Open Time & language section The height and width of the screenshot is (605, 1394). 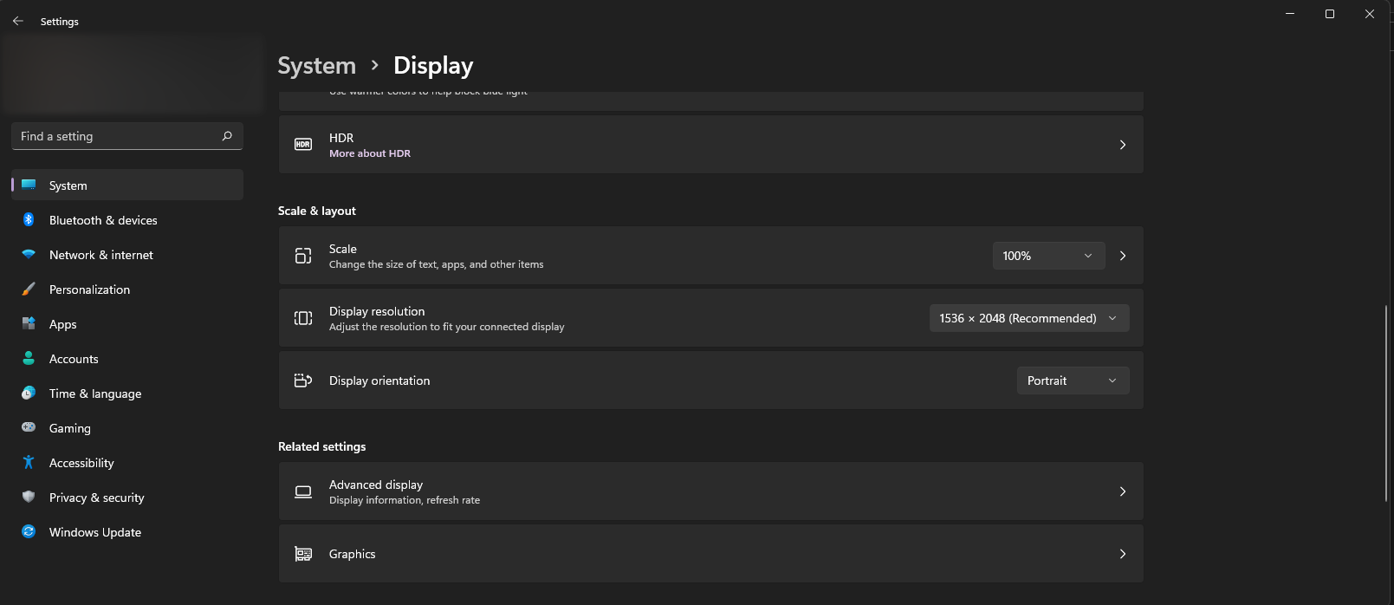95,394
